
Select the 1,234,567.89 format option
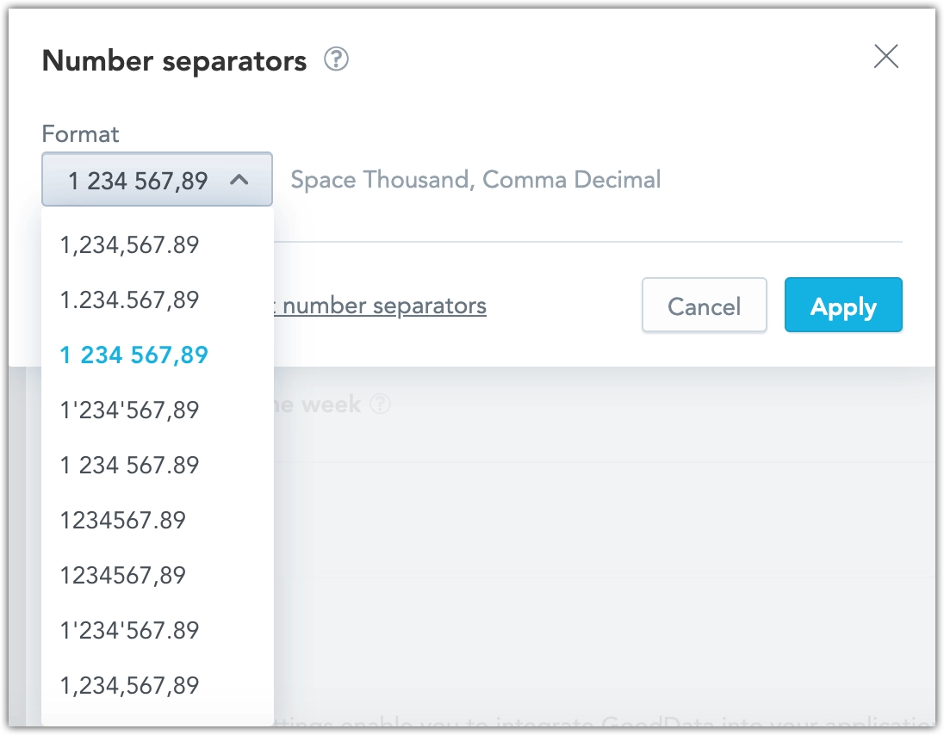130,245
